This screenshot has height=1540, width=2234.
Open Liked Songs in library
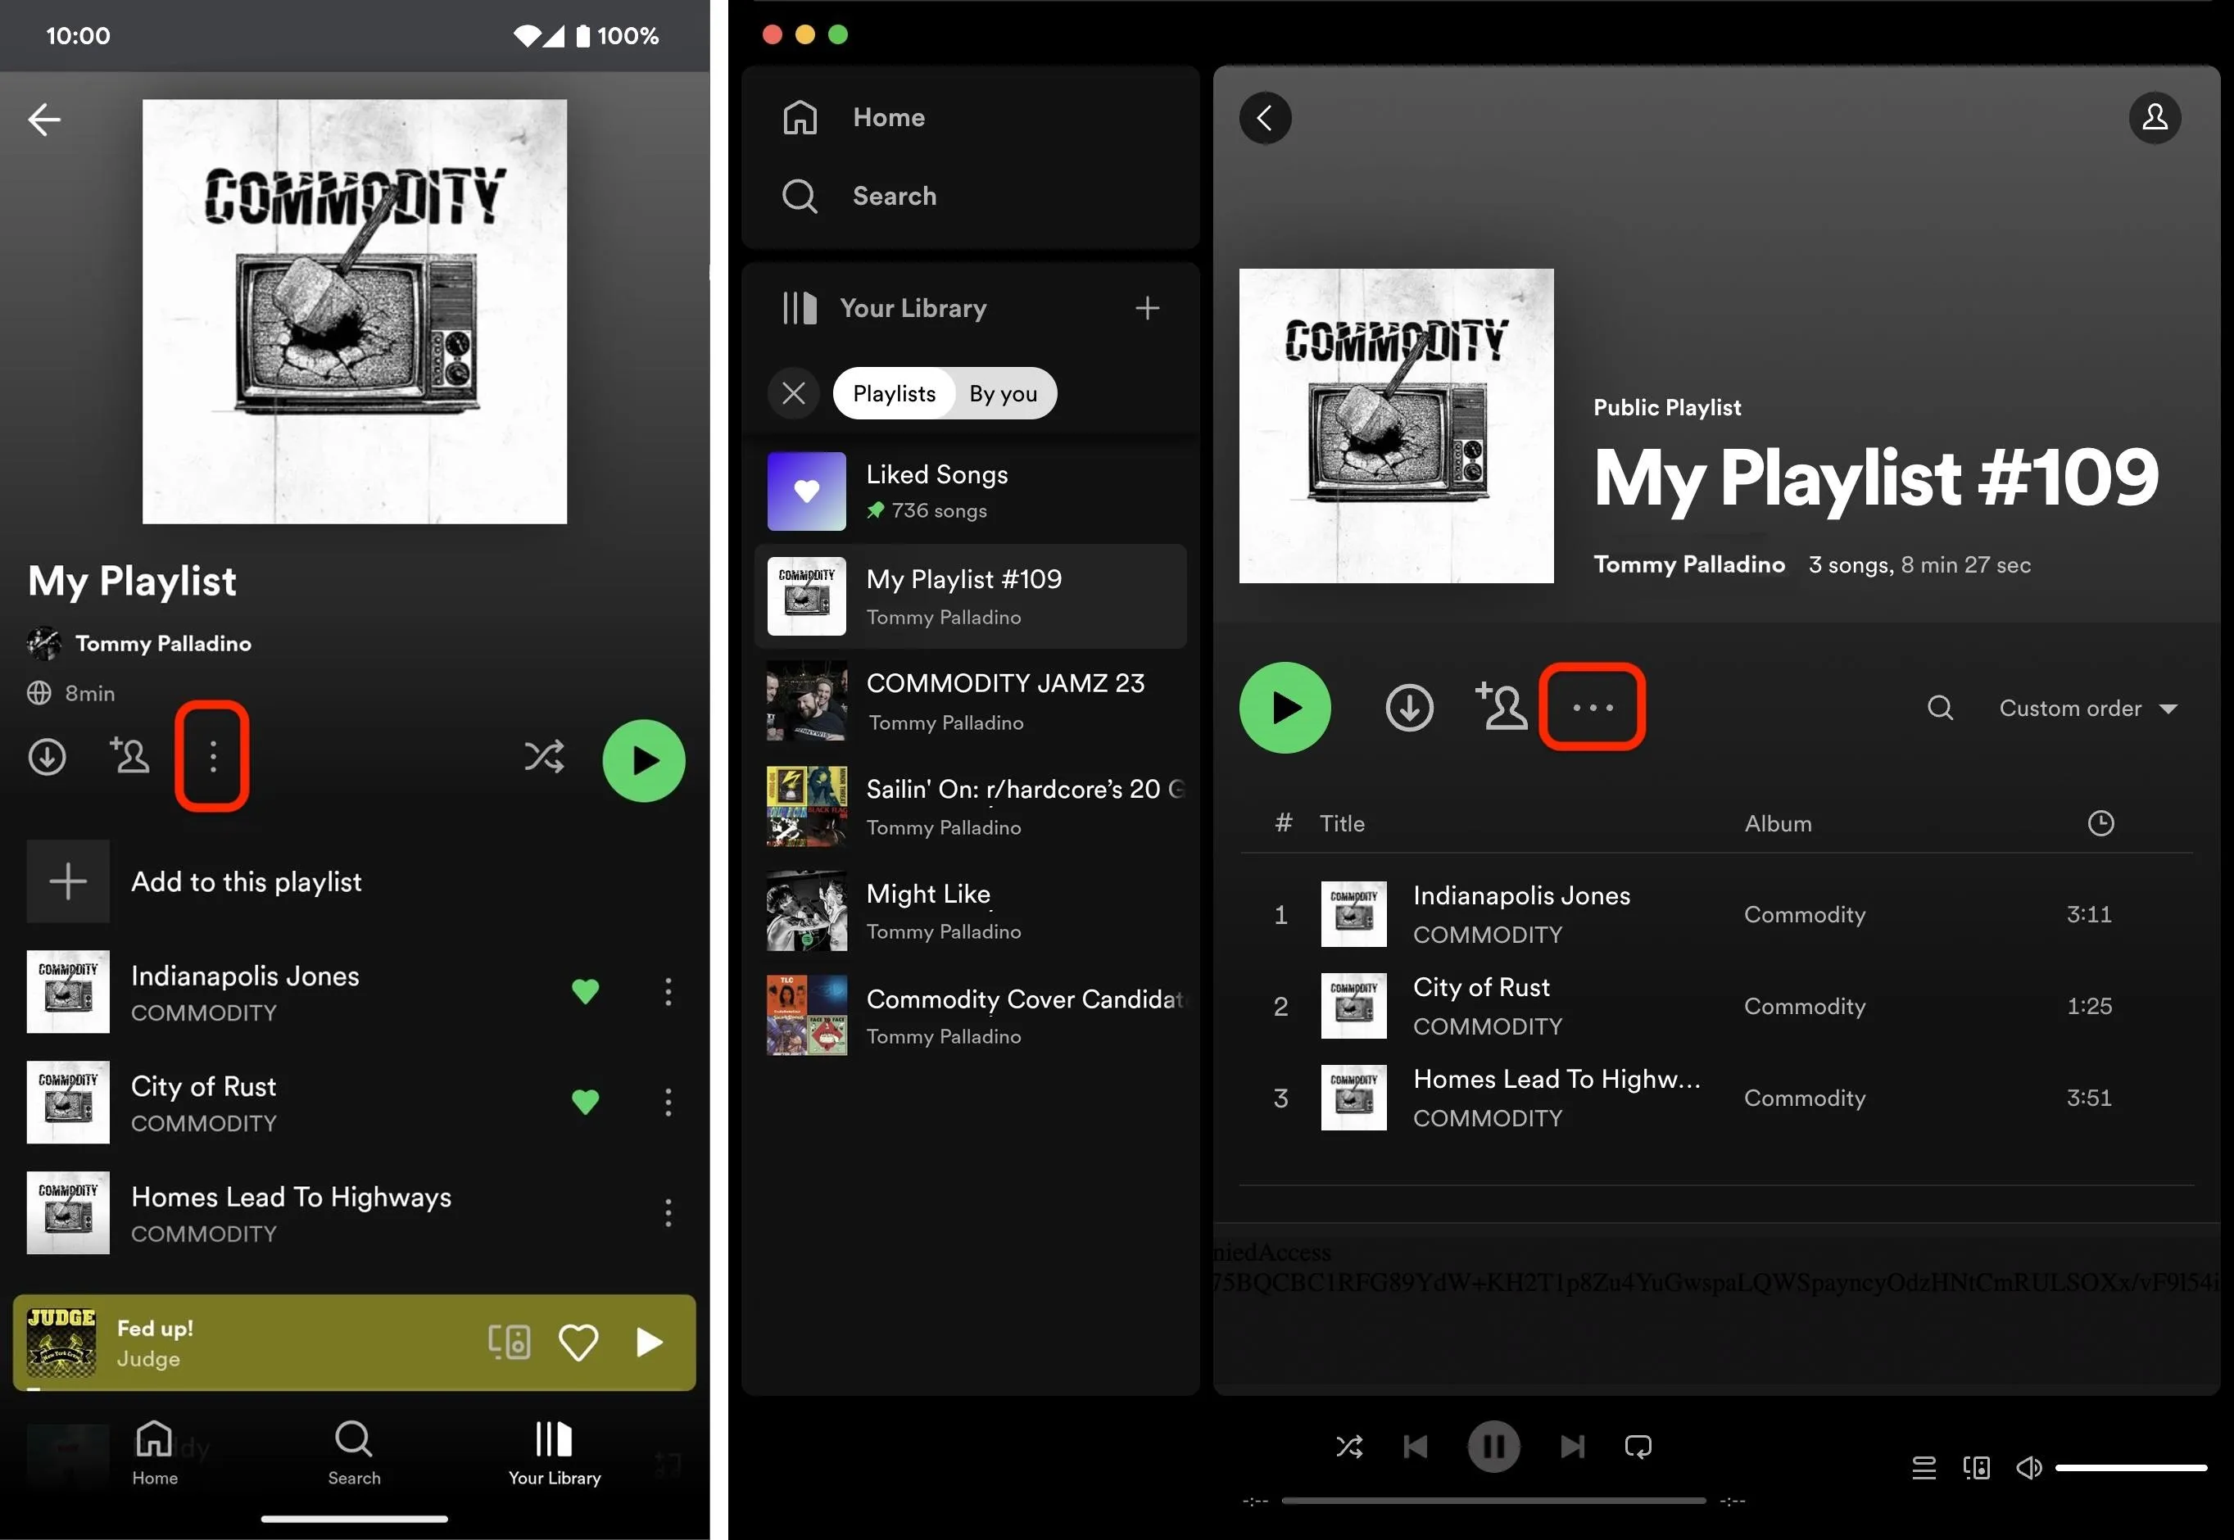pyautogui.click(x=971, y=491)
